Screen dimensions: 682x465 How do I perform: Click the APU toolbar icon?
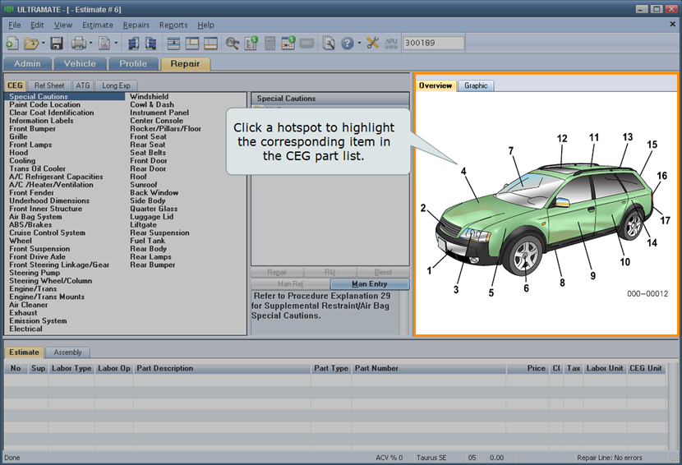391,43
